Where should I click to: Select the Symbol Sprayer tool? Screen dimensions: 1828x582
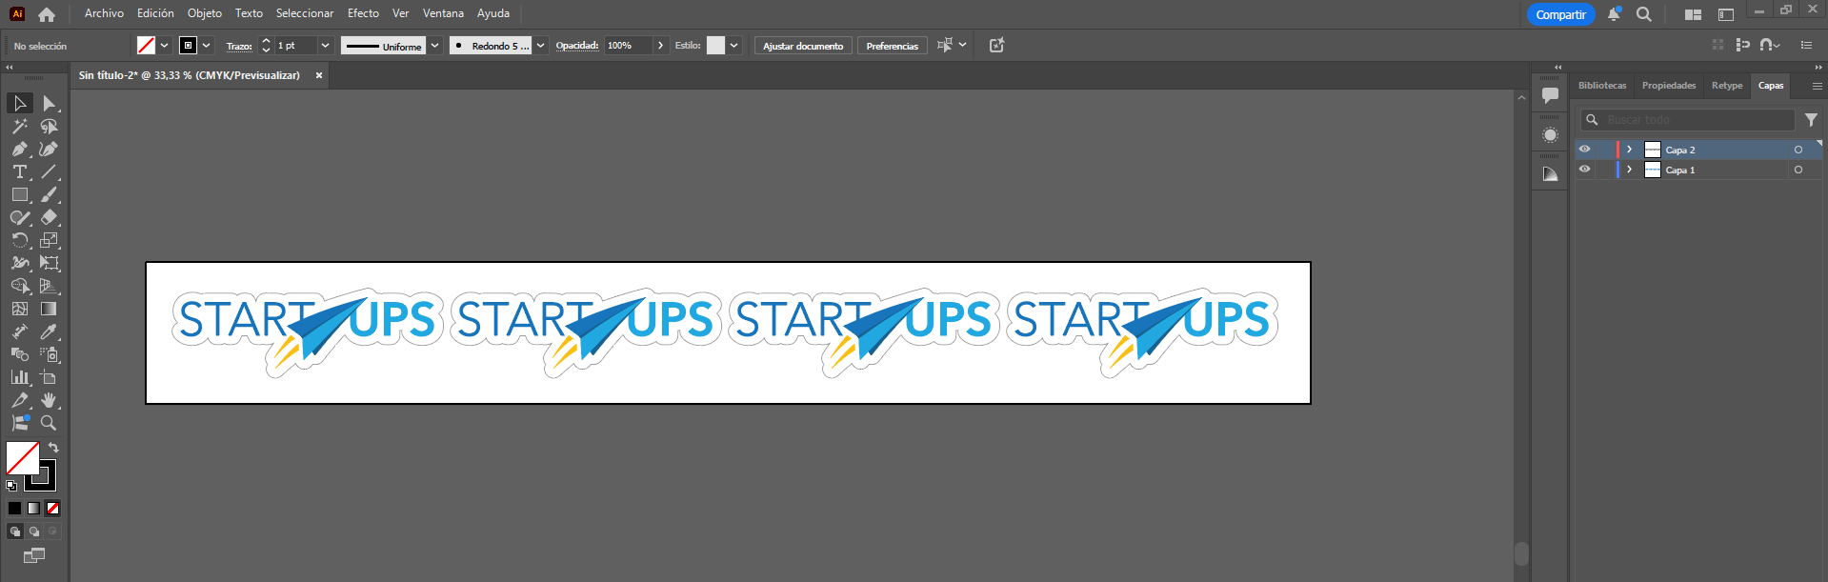coord(49,354)
